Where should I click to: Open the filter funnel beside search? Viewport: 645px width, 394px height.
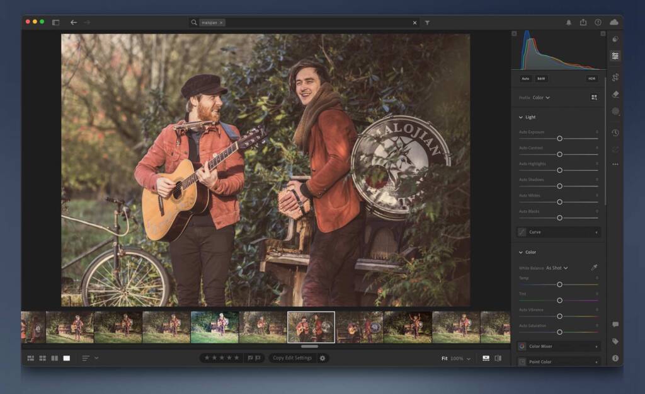tap(428, 22)
